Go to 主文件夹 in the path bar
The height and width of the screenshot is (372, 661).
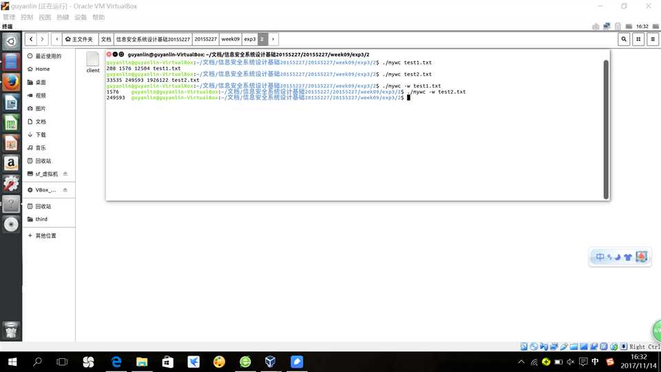coord(80,39)
